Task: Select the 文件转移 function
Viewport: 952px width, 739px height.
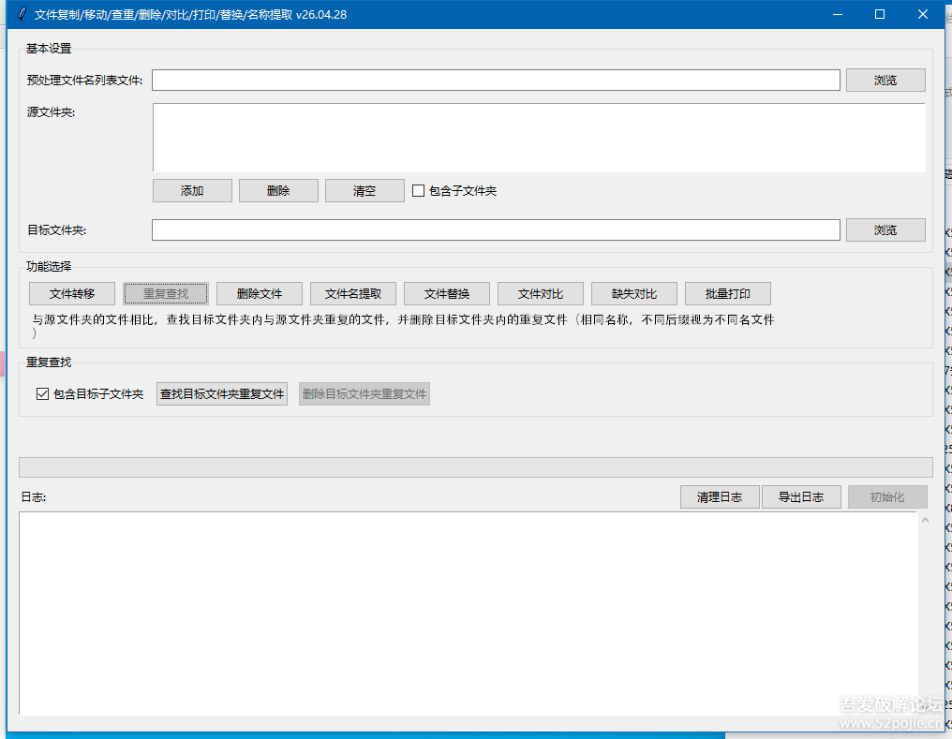Action: point(72,294)
